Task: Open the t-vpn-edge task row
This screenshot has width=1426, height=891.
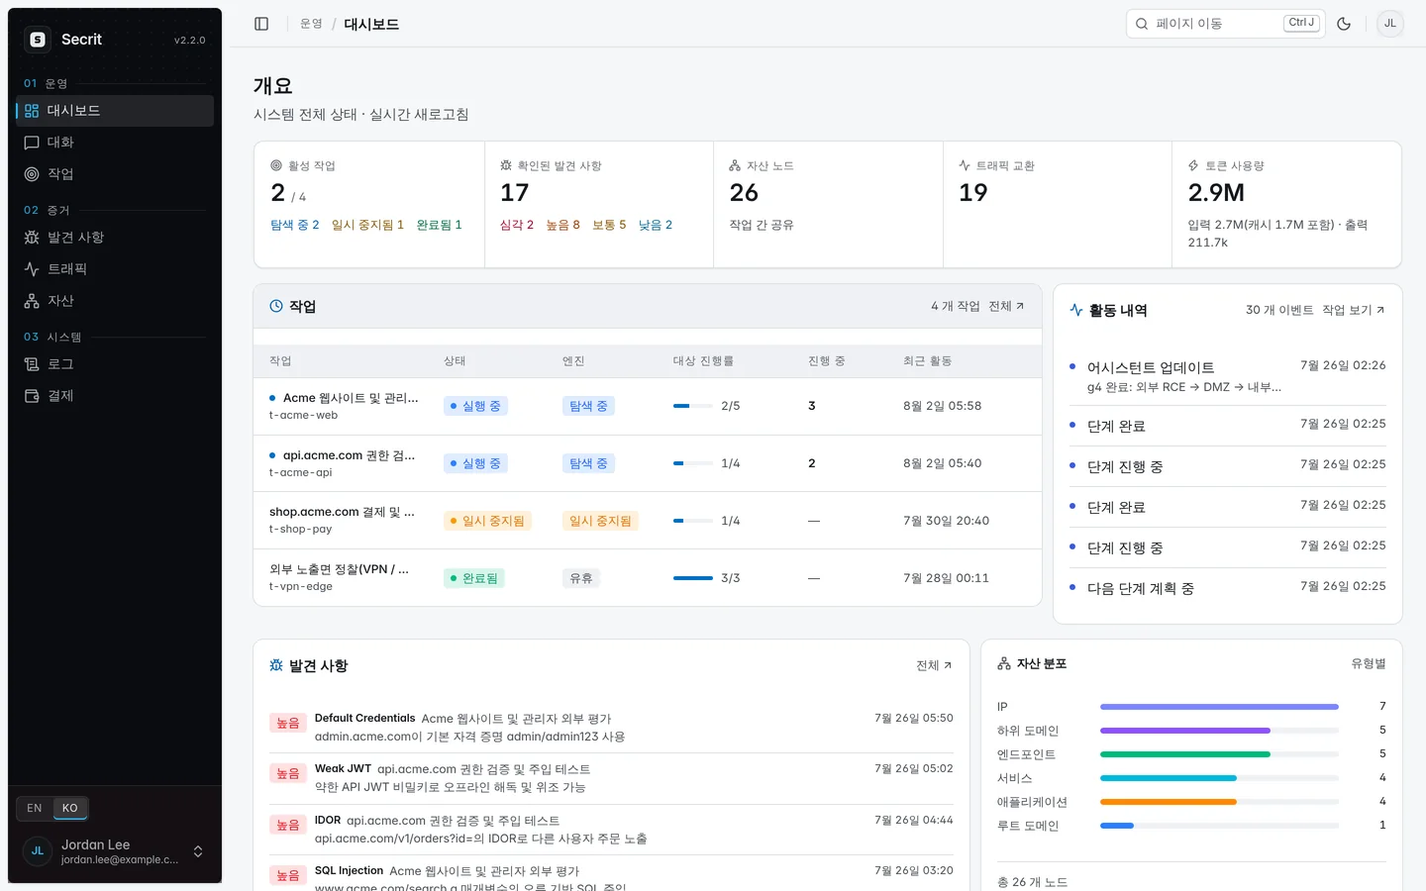Action: point(648,578)
